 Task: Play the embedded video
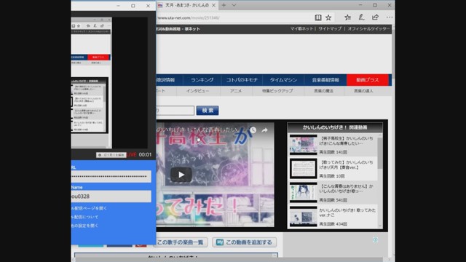coord(181,175)
